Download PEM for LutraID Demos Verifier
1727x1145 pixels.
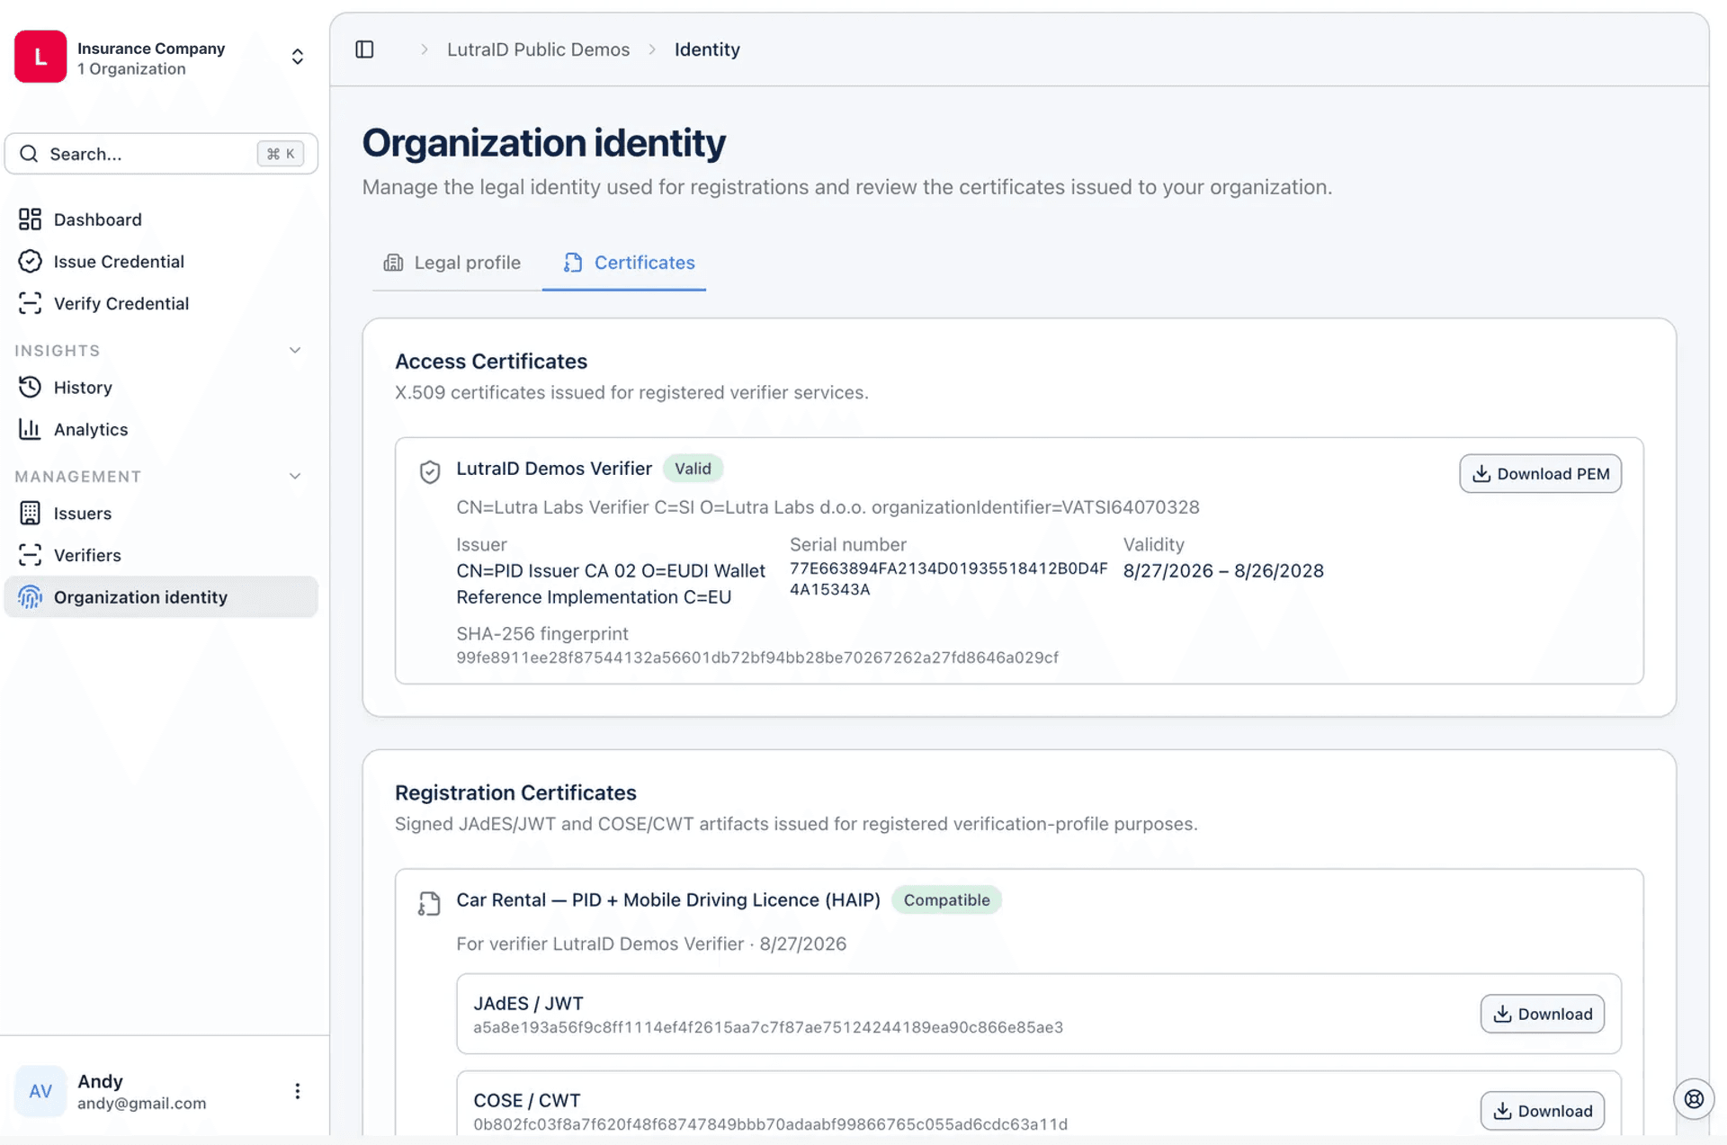tap(1540, 474)
